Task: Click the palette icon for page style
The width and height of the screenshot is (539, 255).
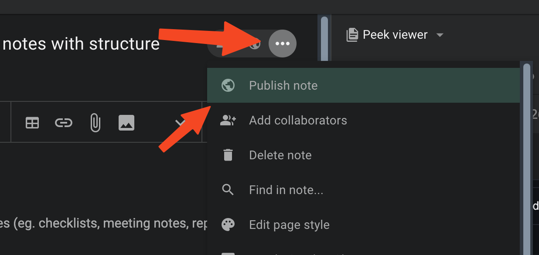Action: (228, 225)
